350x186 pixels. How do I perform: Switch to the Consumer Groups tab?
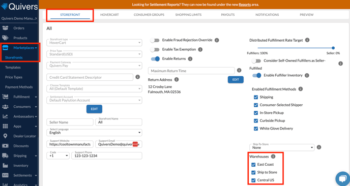tap(149, 15)
